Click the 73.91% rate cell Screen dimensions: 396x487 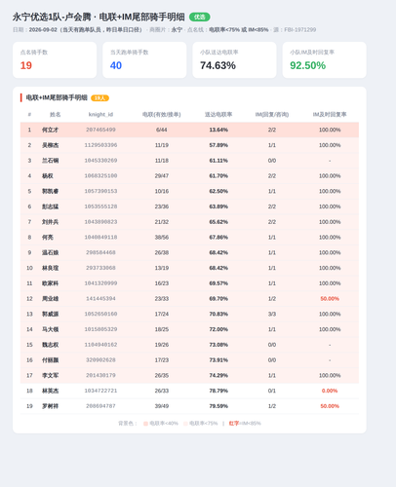(x=218, y=360)
